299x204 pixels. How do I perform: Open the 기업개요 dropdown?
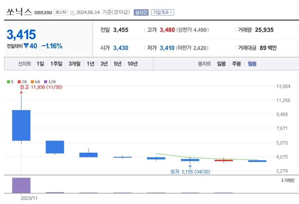coord(163,12)
